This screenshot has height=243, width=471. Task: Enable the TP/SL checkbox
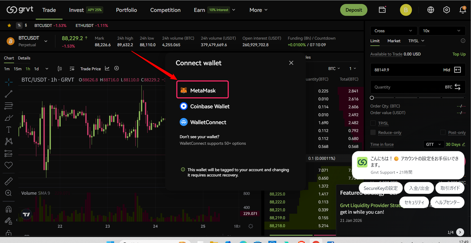pyautogui.click(x=373, y=123)
